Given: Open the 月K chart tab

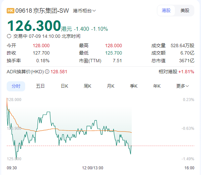Looking at the screenshot, I should [x=111, y=86].
